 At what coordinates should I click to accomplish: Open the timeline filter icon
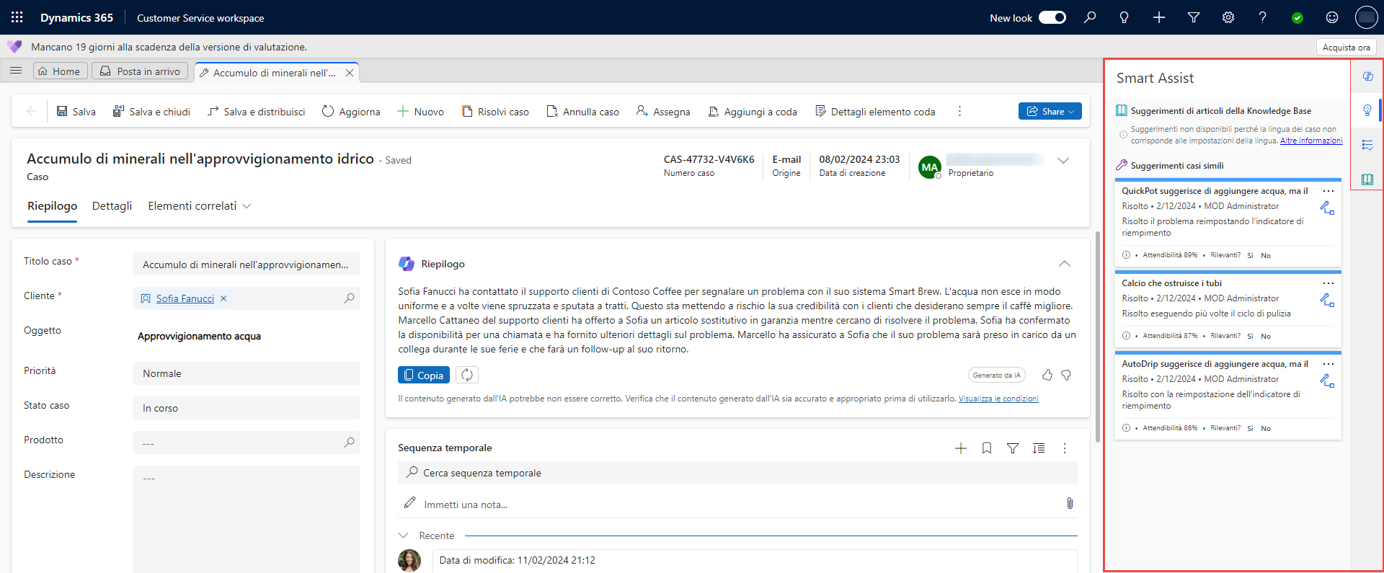click(1013, 448)
